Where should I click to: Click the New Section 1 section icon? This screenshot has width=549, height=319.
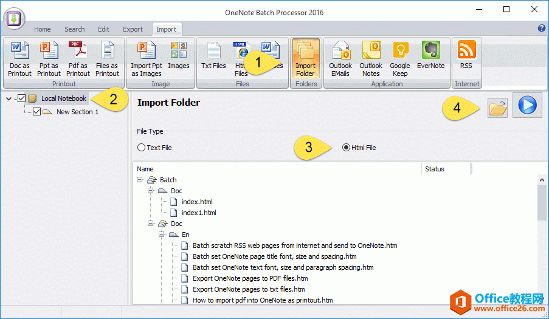[47, 112]
